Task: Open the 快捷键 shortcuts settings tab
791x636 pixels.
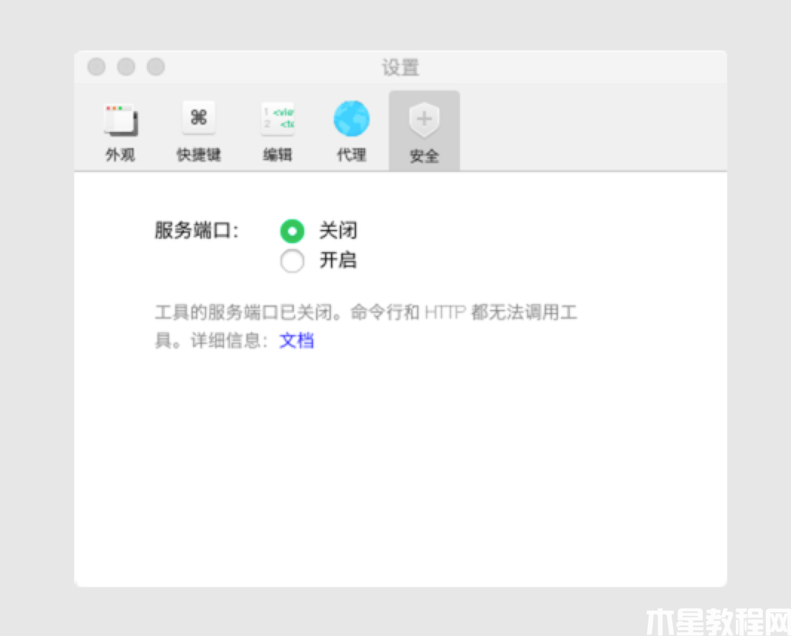Action: click(199, 132)
